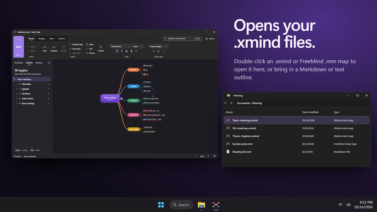
Task: Expand the Attendees outline item
Action: click(17, 84)
